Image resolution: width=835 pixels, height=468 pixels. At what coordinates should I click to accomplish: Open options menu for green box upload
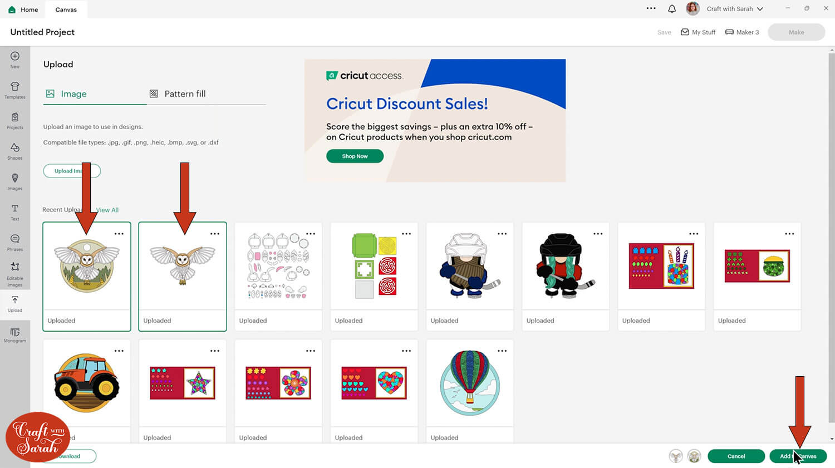coord(406,234)
